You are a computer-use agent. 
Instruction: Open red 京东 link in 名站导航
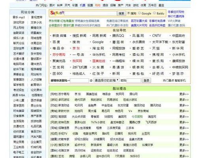(76, 48)
